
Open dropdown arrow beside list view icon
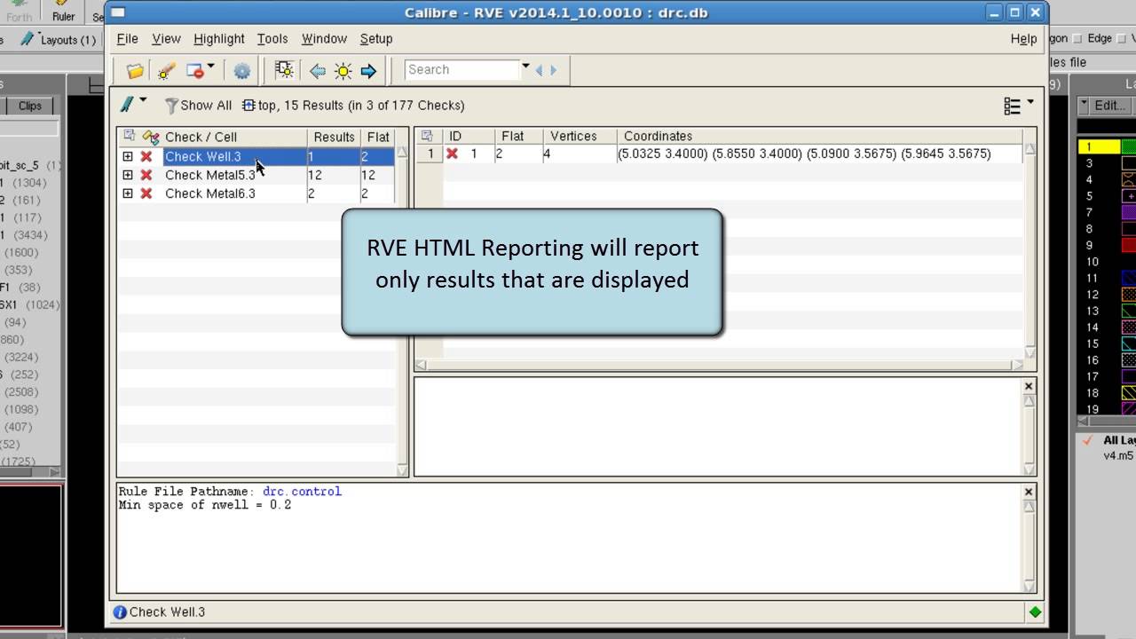point(1030,102)
